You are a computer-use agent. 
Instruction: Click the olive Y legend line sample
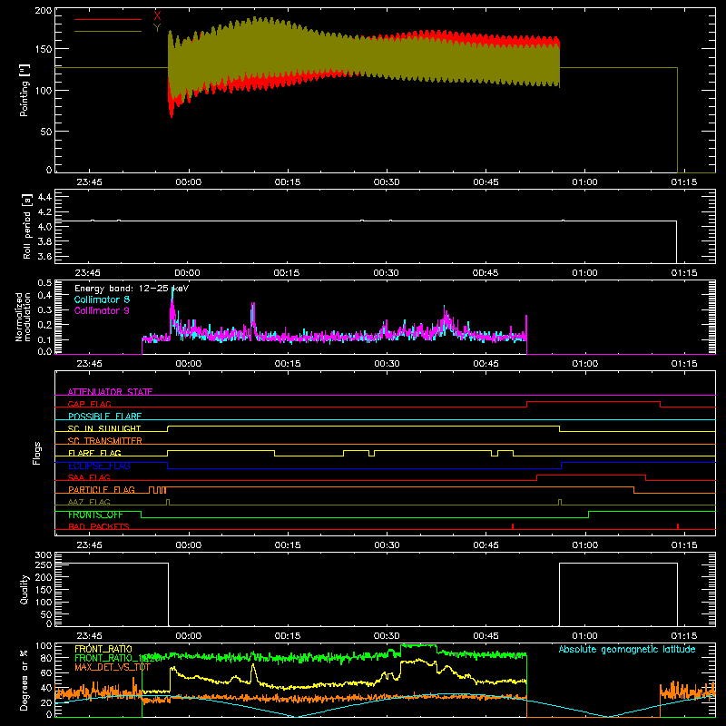(108, 31)
